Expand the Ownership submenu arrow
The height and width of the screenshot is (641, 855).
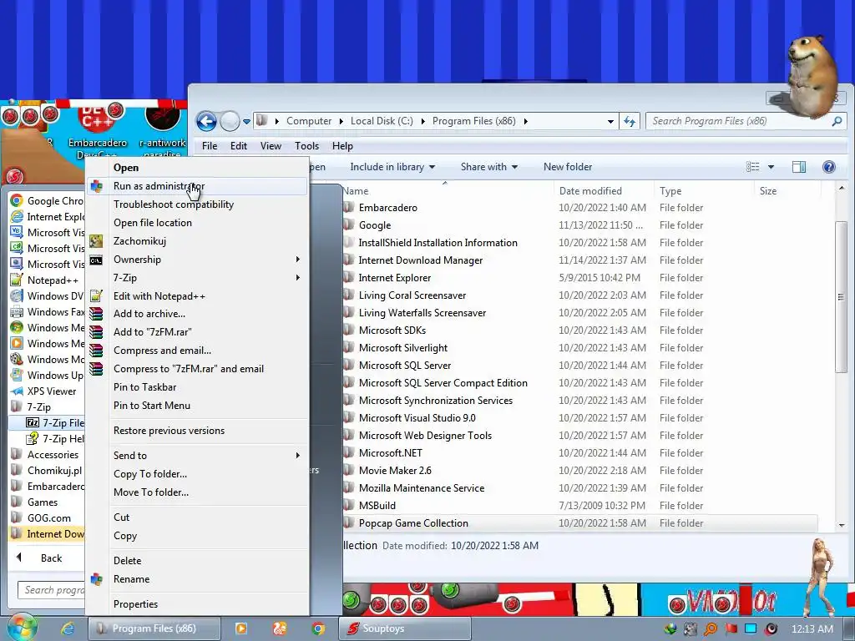click(x=298, y=260)
